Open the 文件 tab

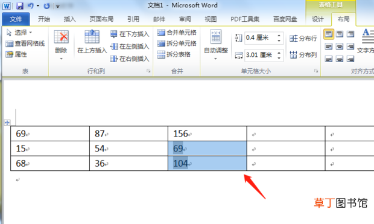point(16,19)
